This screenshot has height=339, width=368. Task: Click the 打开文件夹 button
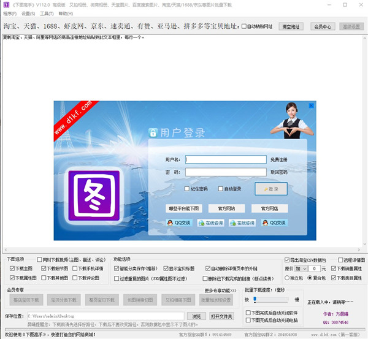point(221,316)
